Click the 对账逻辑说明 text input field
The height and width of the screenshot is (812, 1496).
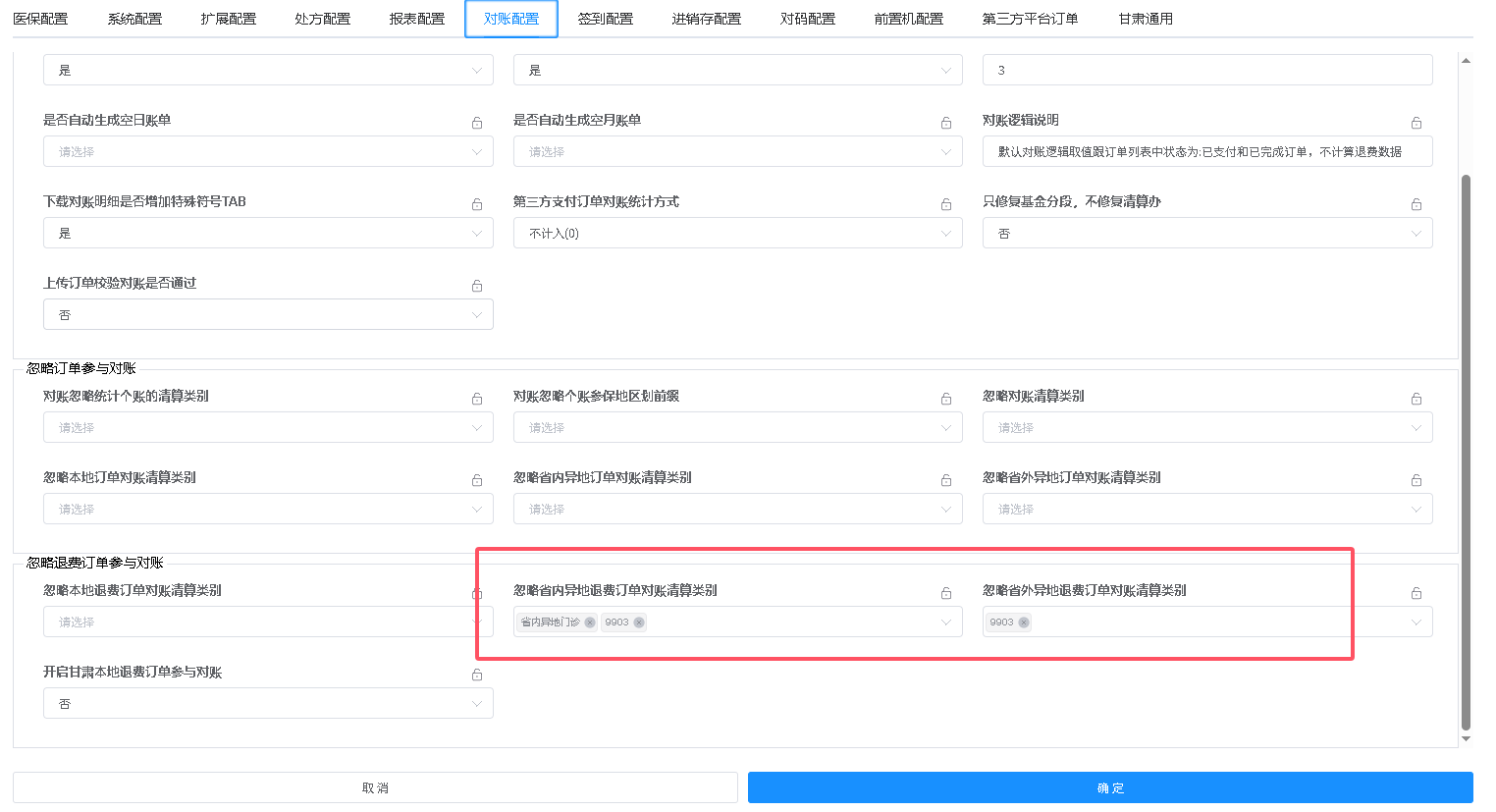(1206, 152)
